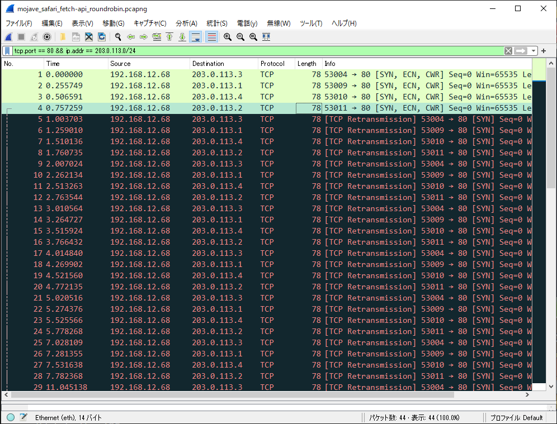Toggle auto-scroll during live capture
The height and width of the screenshot is (424, 557).
pos(195,37)
